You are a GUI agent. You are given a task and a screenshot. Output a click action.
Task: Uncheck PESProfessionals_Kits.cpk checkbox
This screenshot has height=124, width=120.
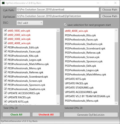click(x=5, y=55)
